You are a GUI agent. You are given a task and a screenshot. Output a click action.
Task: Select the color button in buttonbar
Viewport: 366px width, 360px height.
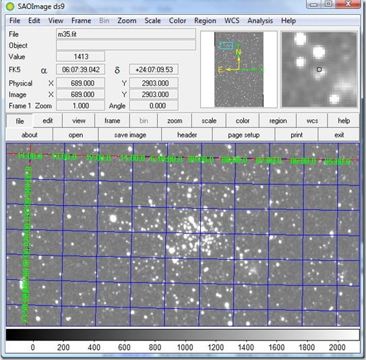[243, 121]
